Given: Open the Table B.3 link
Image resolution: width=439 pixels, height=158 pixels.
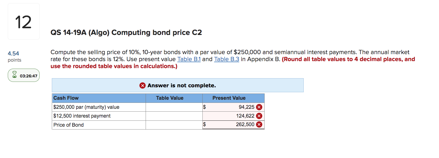Looking at the screenshot, I should pyautogui.click(x=226, y=59).
